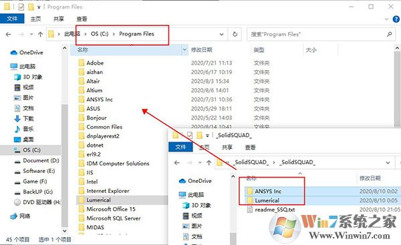
Task: Select Document (D:) drive in sidebar
Action: (x=37, y=160)
